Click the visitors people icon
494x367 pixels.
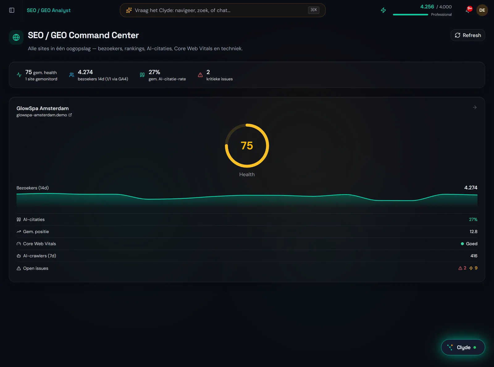(x=72, y=75)
